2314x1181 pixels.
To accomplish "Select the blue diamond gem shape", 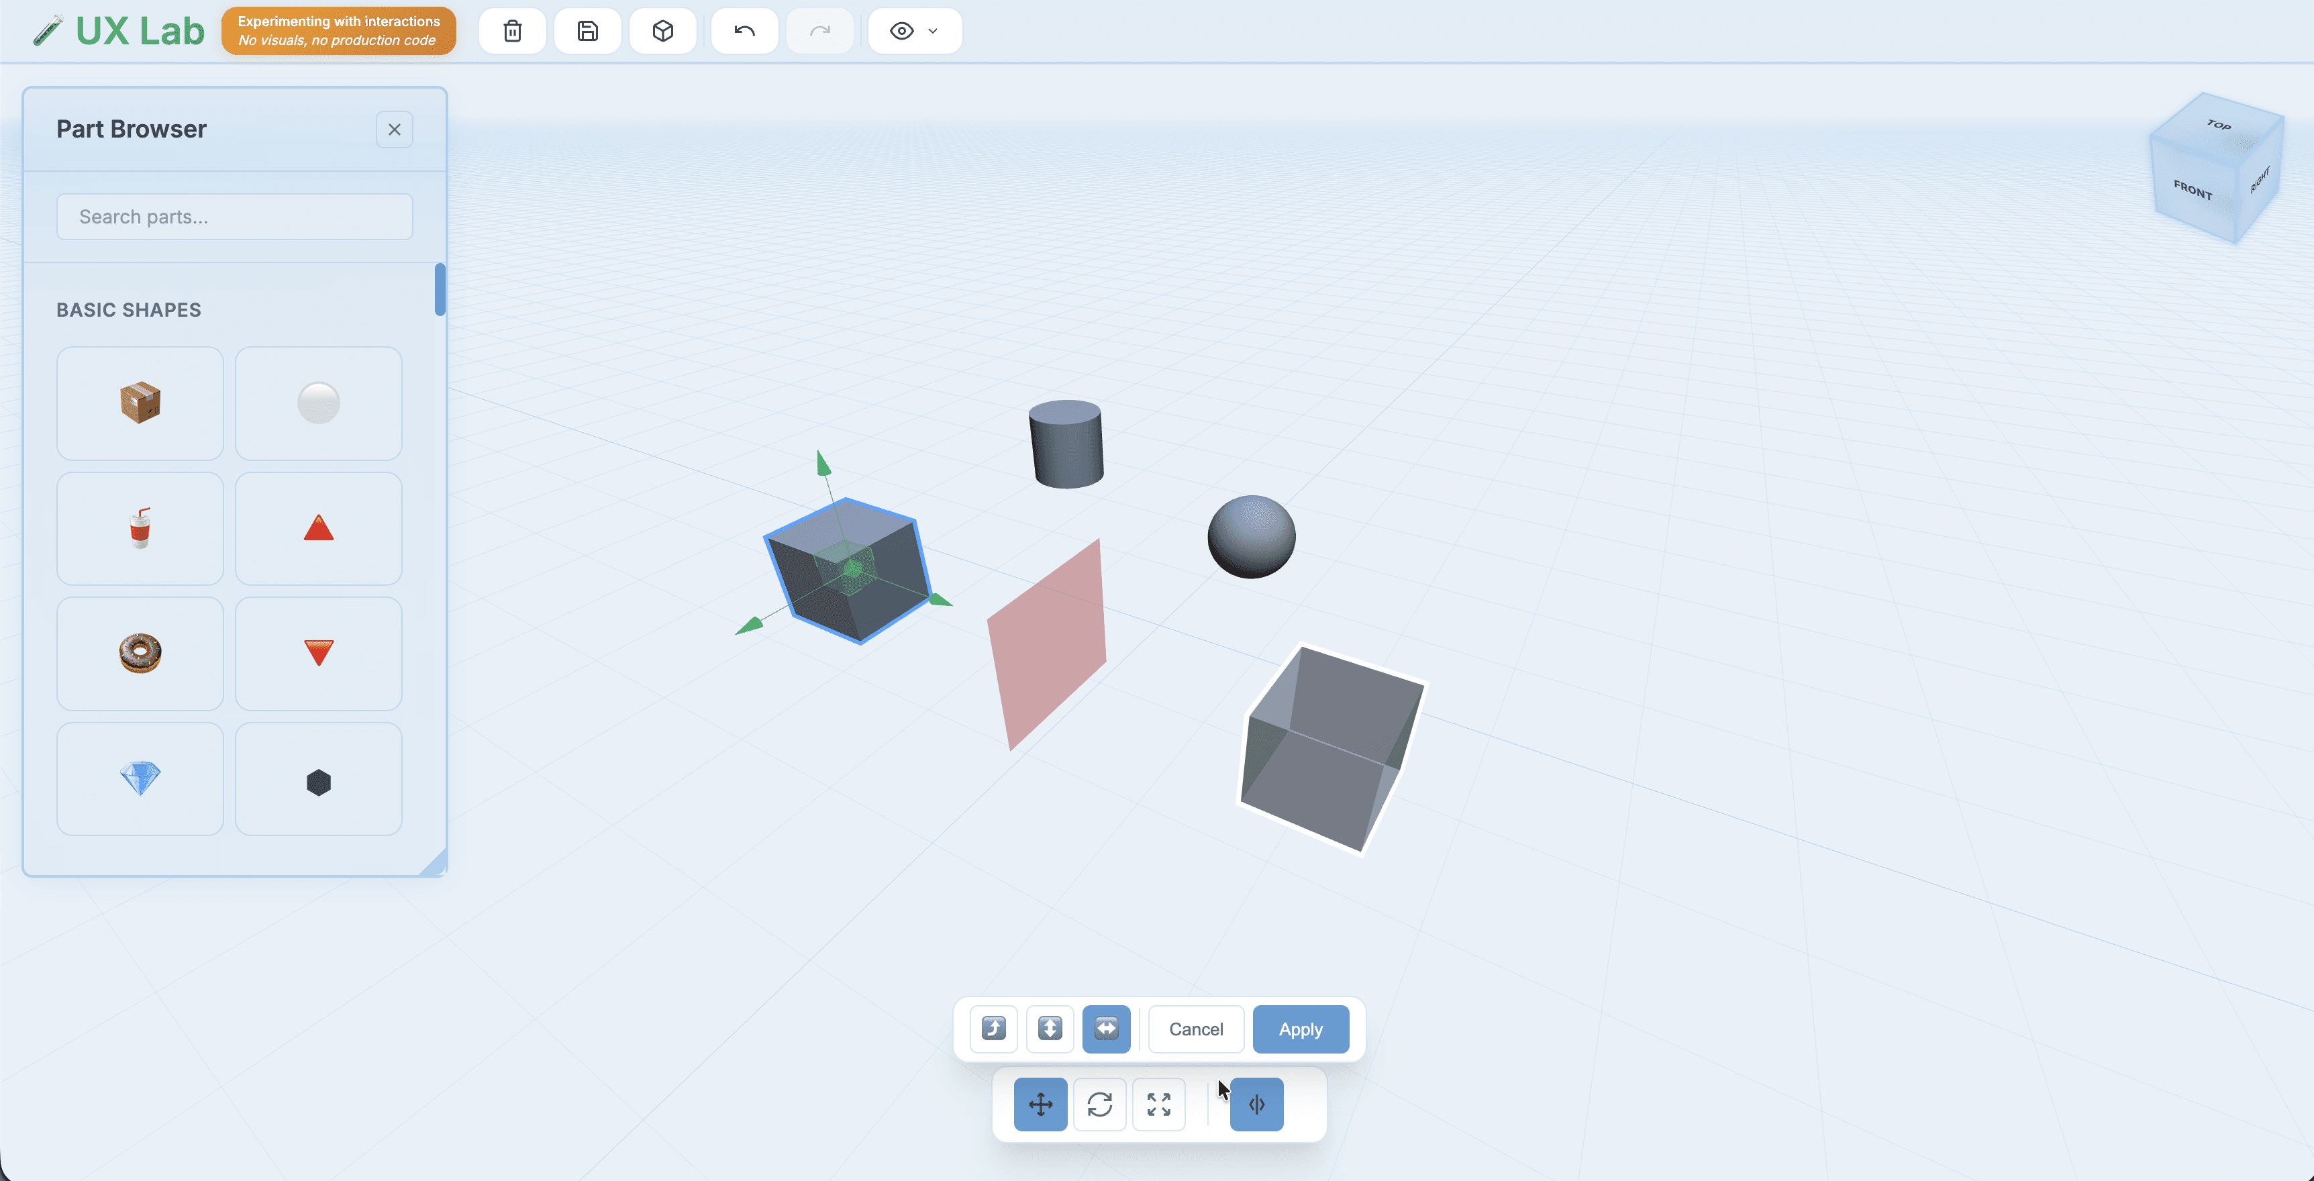I will (140, 778).
